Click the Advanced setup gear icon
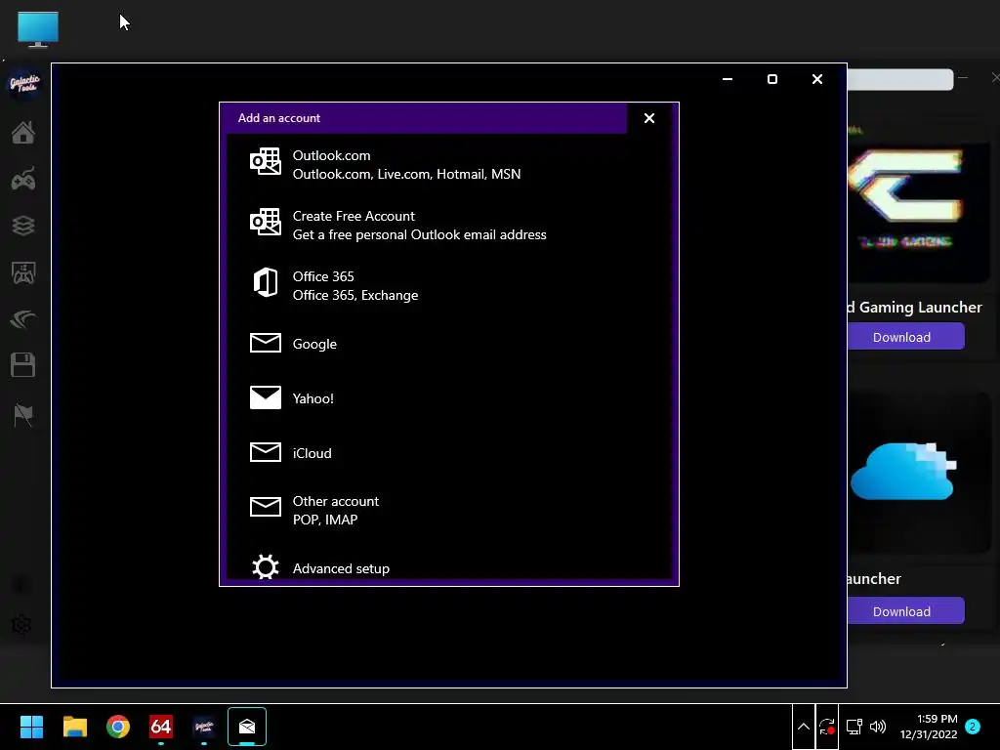The height and width of the screenshot is (750, 1000). coord(266,566)
